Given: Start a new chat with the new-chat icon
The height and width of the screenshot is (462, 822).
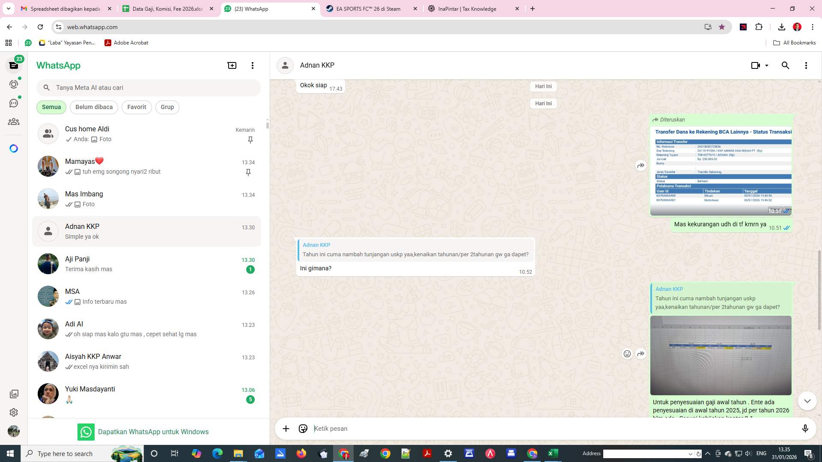Looking at the screenshot, I should (x=232, y=65).
